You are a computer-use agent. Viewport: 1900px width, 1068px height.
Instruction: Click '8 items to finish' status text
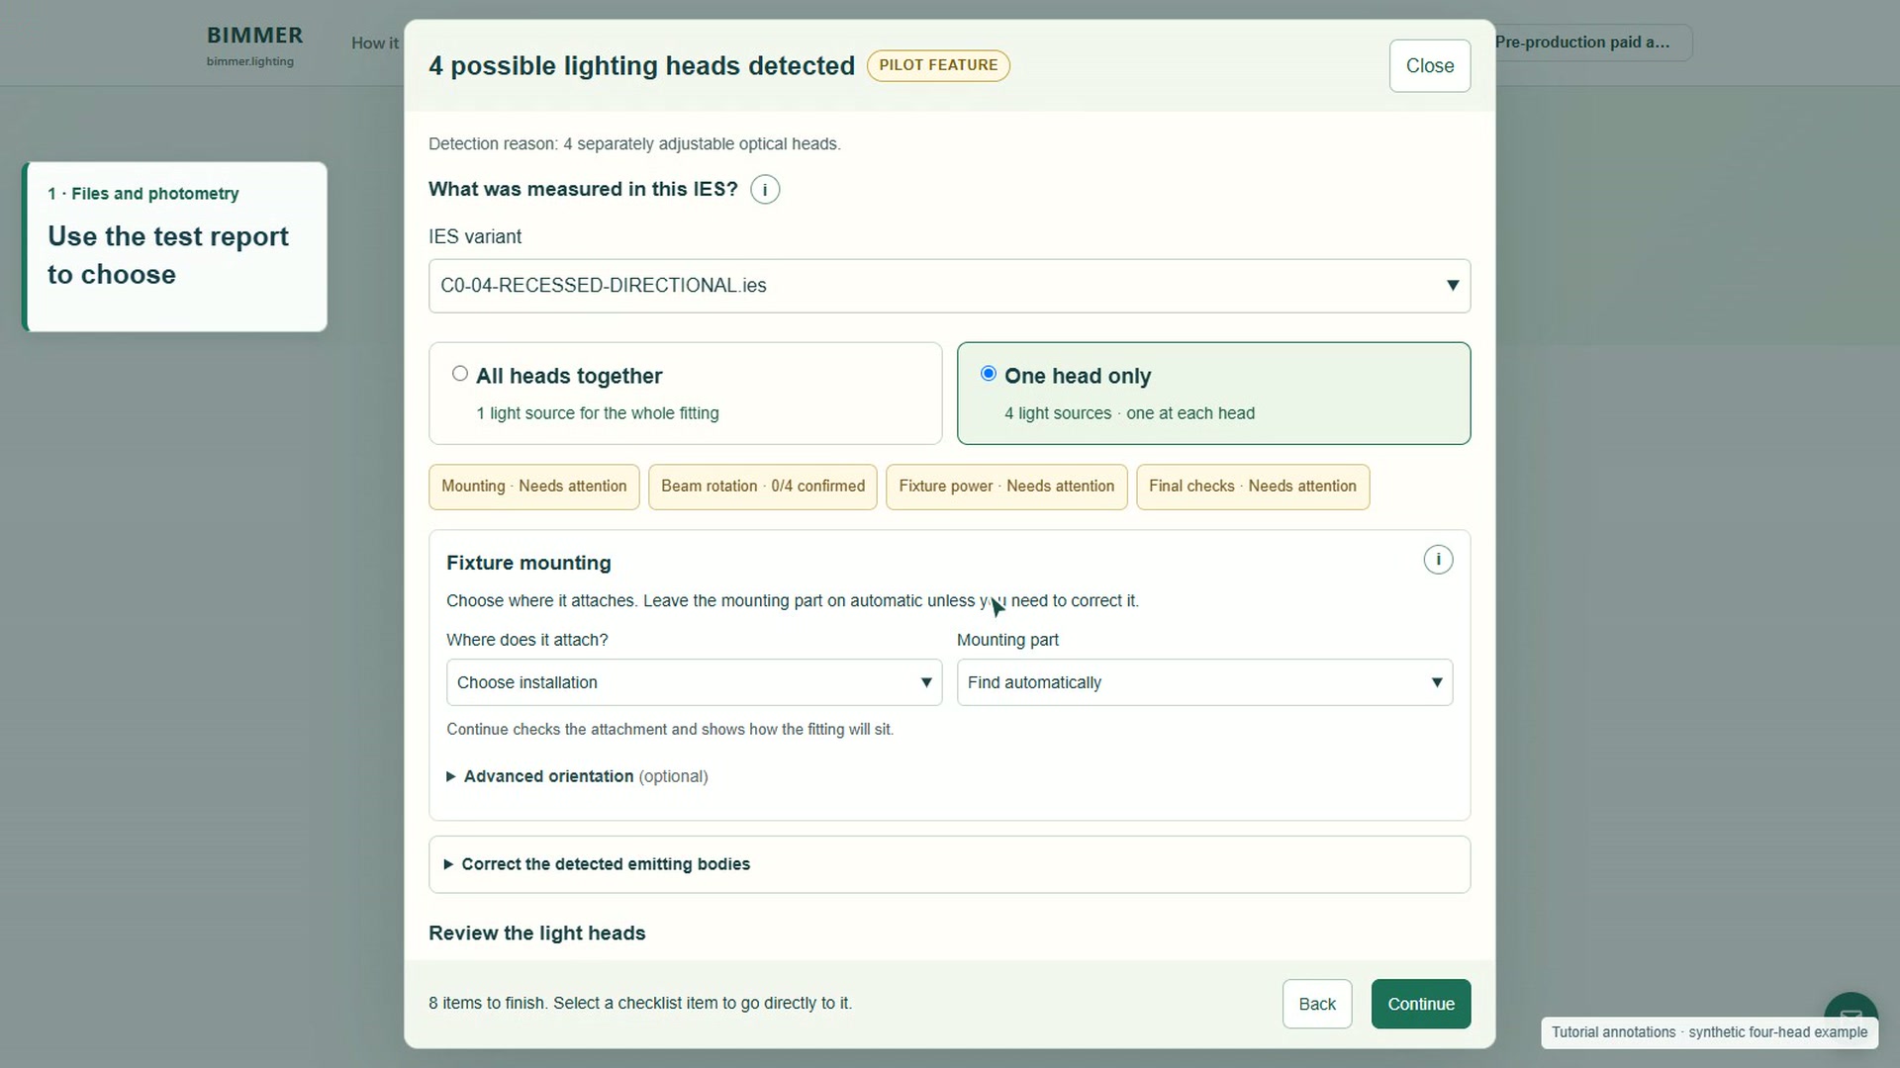(640, 1003)
